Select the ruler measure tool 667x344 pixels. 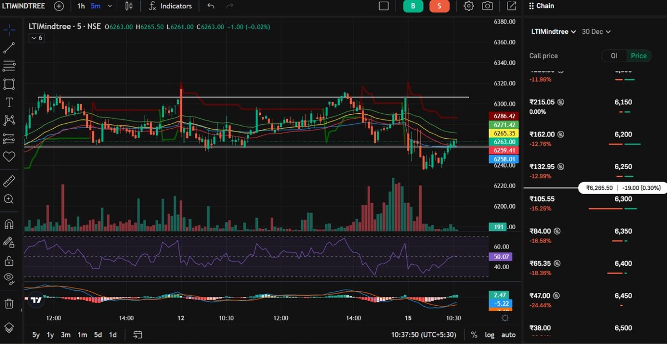click(9, 181)
